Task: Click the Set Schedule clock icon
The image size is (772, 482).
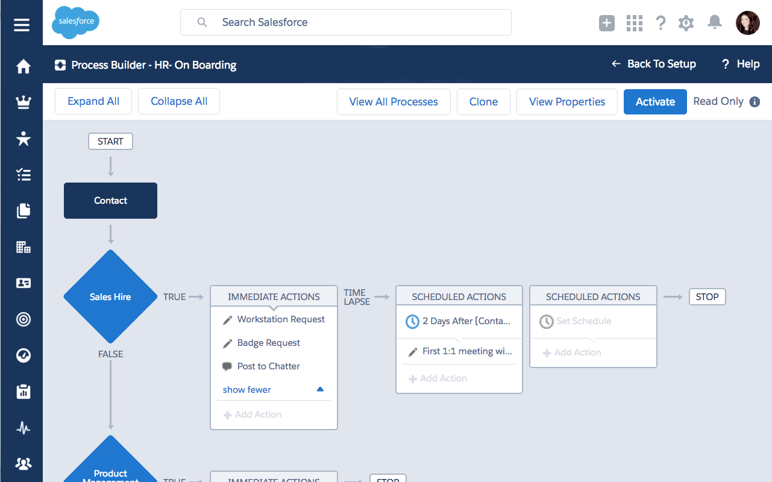Action: [x=546, y=321]
